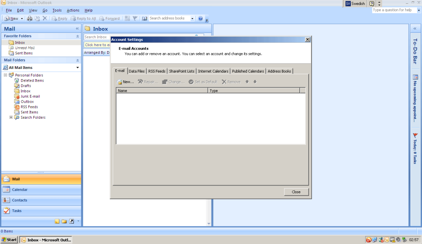The height and width of the screenshot is (244, 422).
Task: Switch to SharePoint Lists tab
Action: tap(181, 71)
